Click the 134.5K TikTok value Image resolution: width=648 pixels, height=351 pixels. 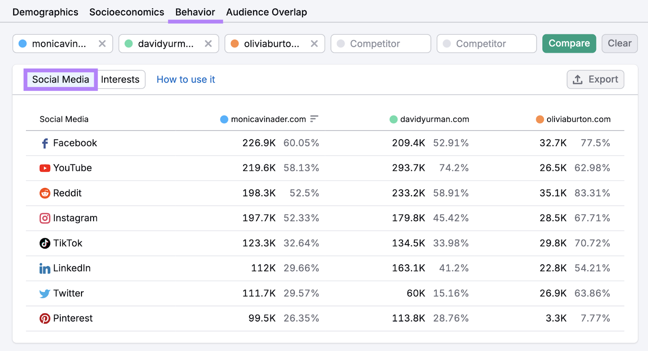point(409,243)
